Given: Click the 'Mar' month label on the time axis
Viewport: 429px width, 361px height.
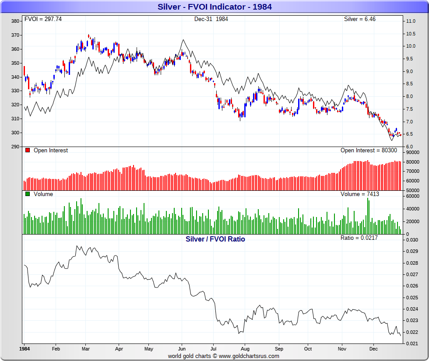Looking at the screenshot, I should point(86,349).
